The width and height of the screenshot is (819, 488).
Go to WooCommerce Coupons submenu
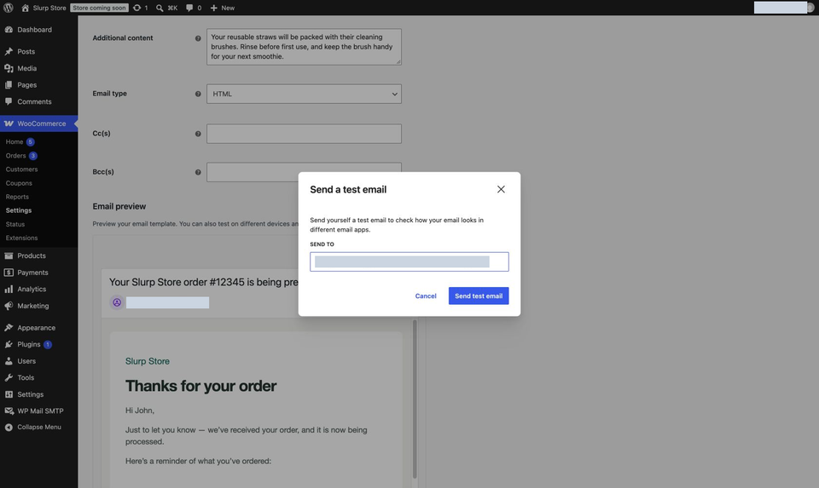click(19, 183)
